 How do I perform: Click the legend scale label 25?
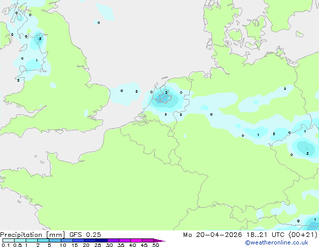98,245
